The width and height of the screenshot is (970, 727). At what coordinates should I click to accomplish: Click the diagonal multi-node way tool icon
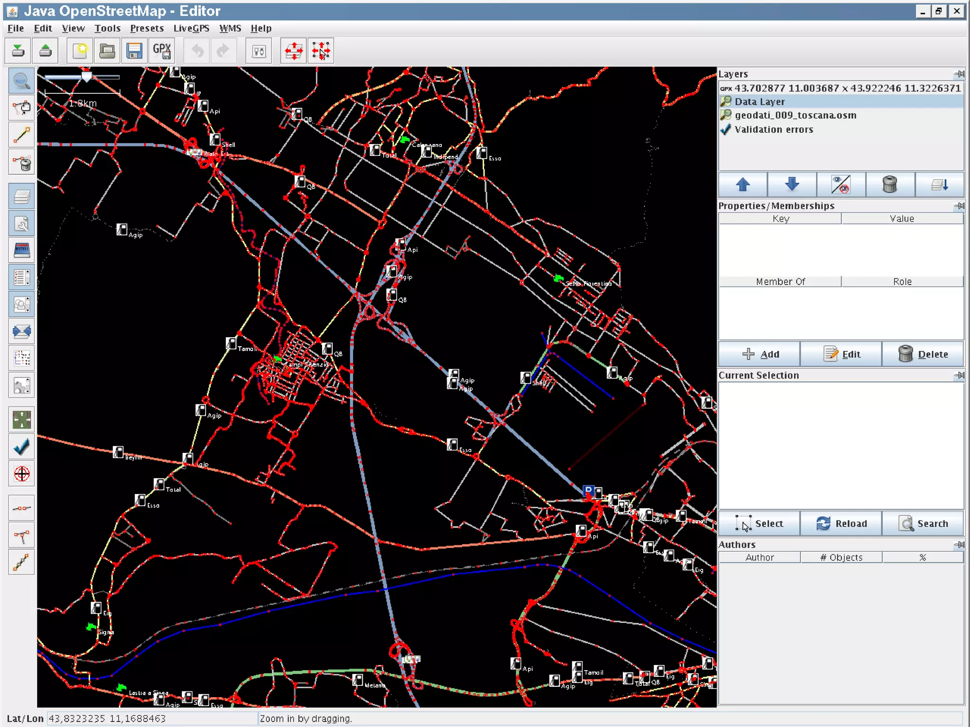pos(22,563)
